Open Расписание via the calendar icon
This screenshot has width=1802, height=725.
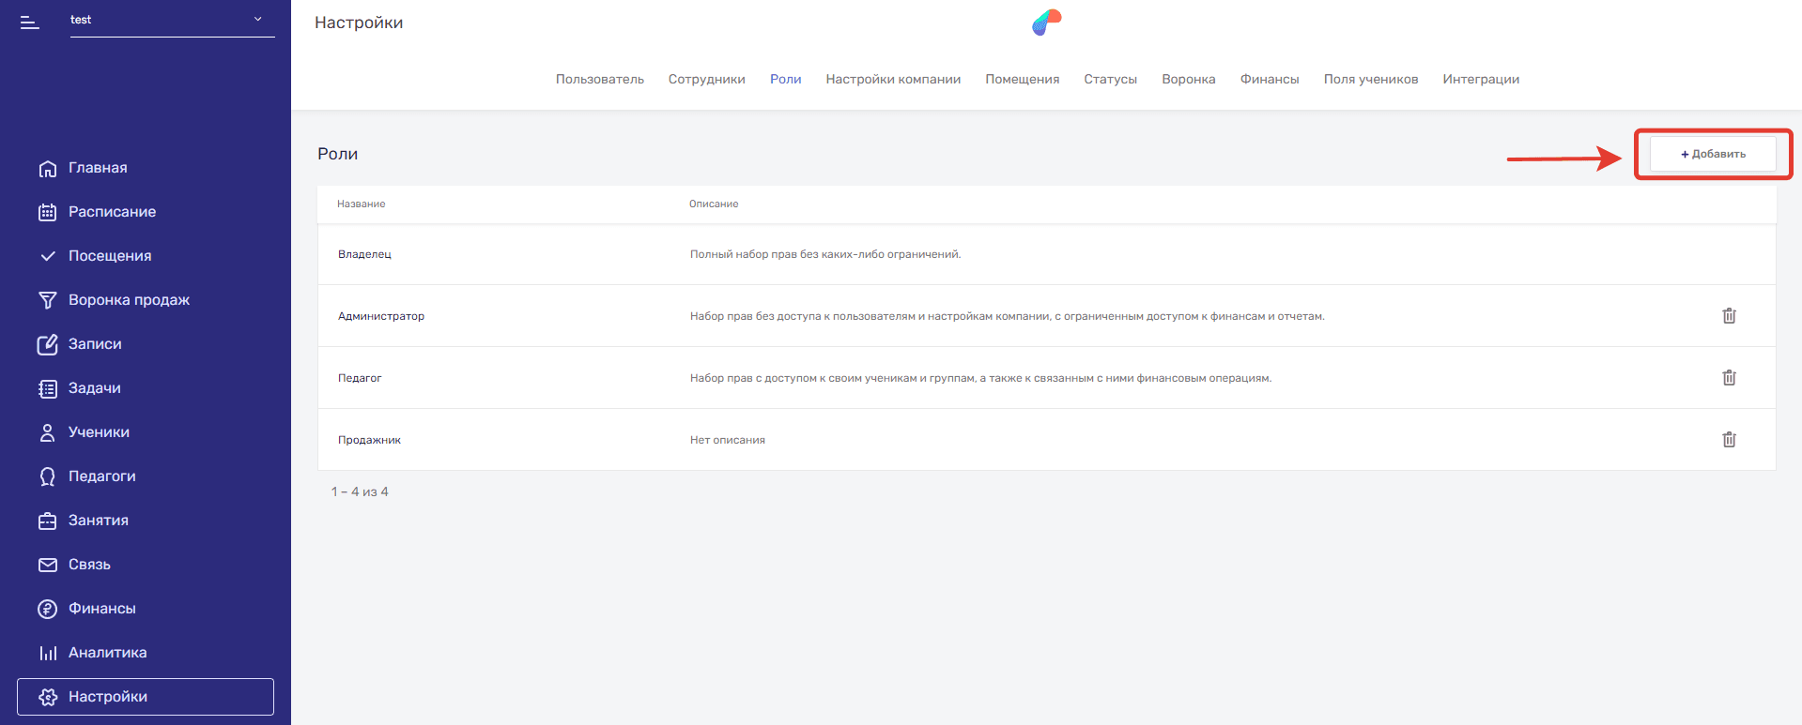[x=47, y=212]
